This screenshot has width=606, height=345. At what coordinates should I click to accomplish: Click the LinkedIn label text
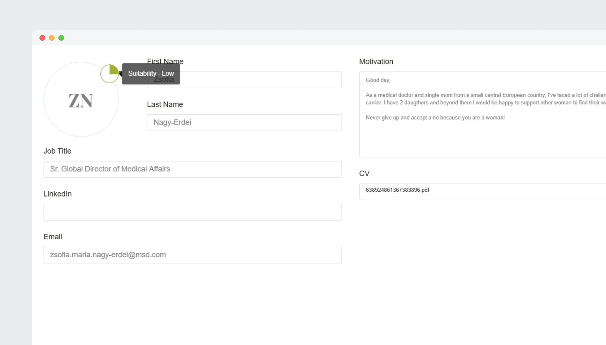pos(57,194)
